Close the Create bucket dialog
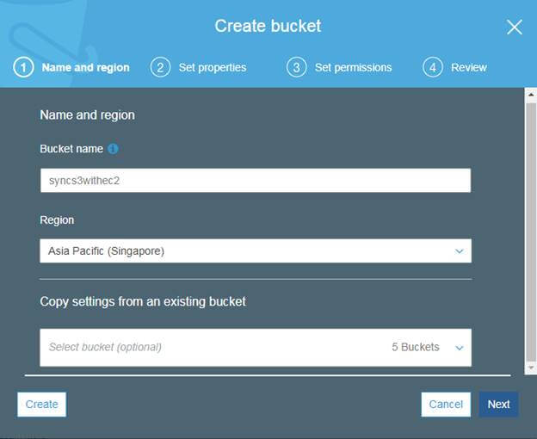Viewport: 537px width, 439px height. click(x=515, y=27)
